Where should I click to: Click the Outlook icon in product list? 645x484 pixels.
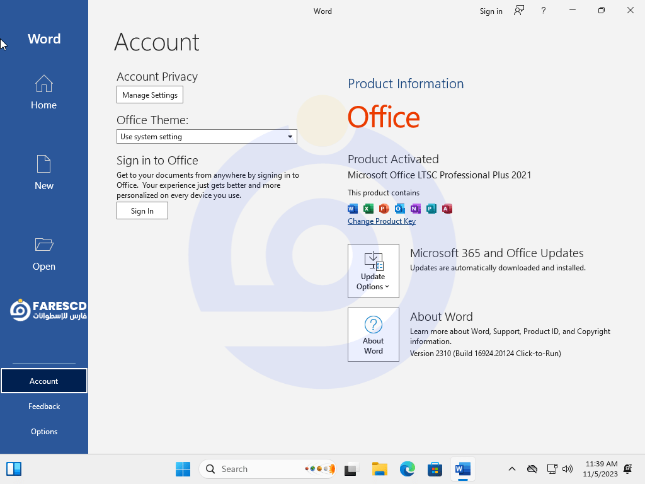(x=399, y=209)
